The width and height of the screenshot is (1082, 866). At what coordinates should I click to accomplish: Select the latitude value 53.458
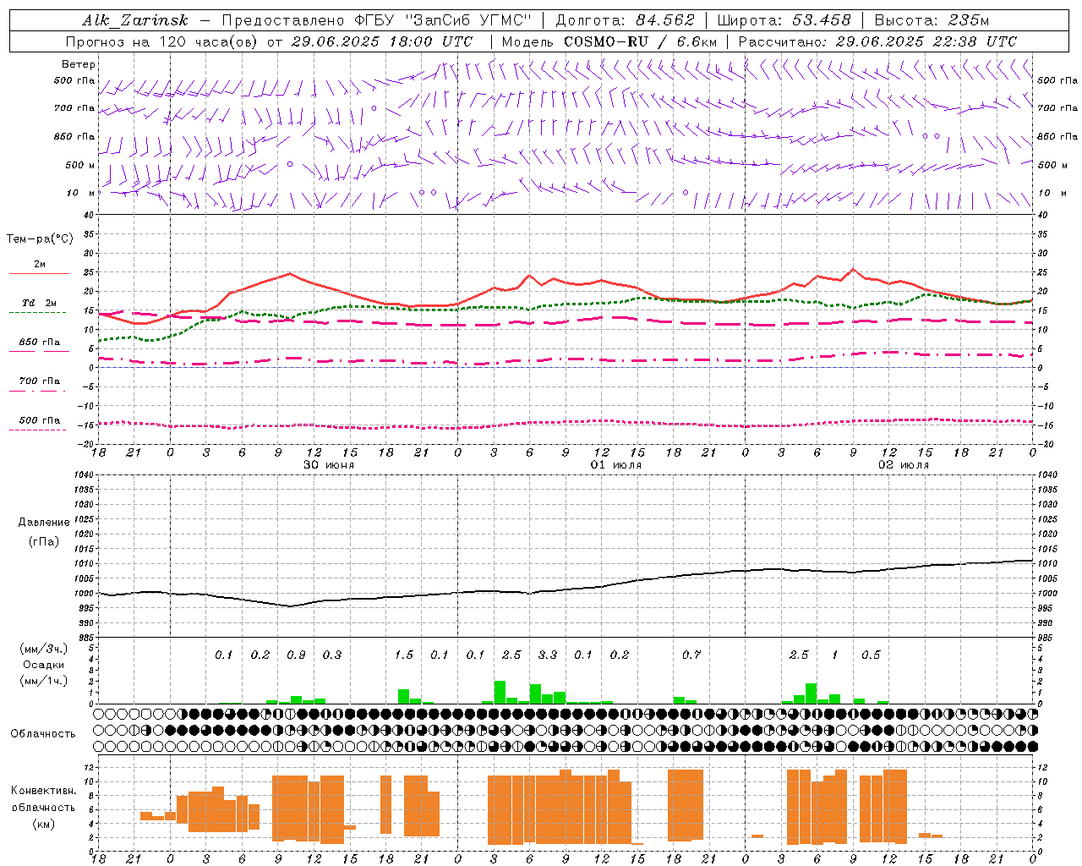click(x=821, y=20)
